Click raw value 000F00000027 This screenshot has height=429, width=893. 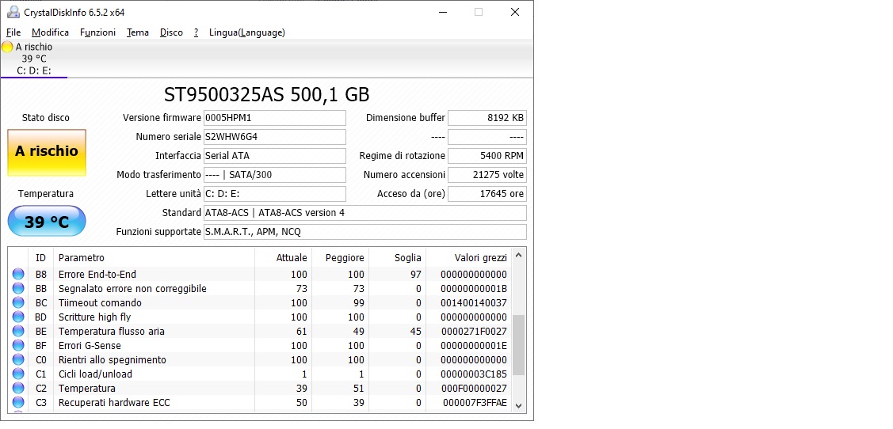[x=474, y=388]
